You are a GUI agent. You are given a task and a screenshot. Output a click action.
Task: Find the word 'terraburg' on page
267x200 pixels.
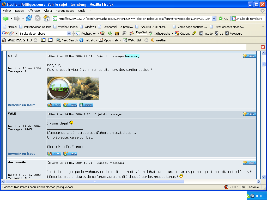[234, 34]
